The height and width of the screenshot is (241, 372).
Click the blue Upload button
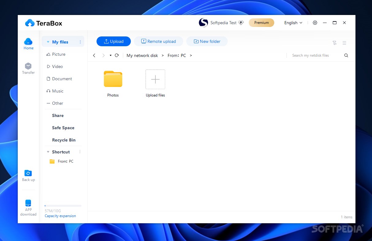click(114, 41)
